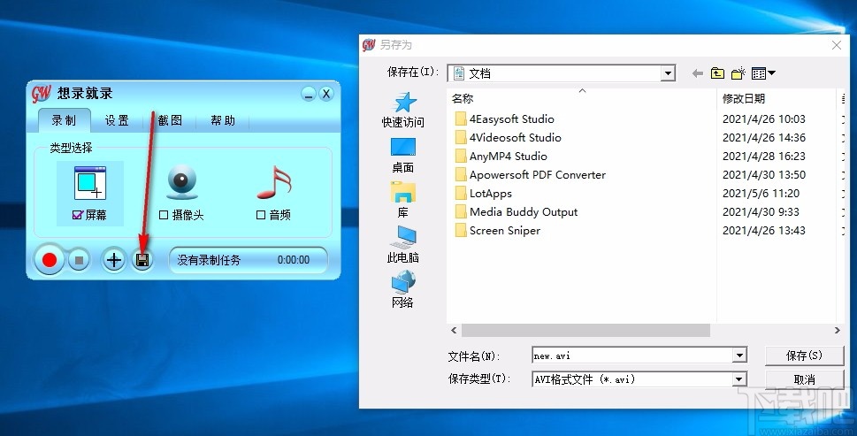This screenshot has height=436, width=857.
Task: Create a new folder icon
Action: click(738, 73)
